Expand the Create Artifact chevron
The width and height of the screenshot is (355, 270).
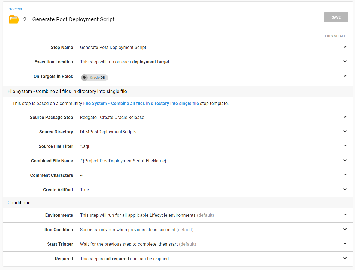tap(345, 189)
